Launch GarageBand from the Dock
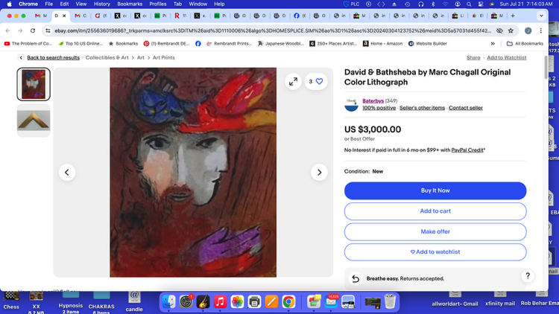The image size is (559, 314). 203,302
